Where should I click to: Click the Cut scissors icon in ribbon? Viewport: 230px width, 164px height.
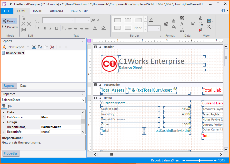pos(24,24)
